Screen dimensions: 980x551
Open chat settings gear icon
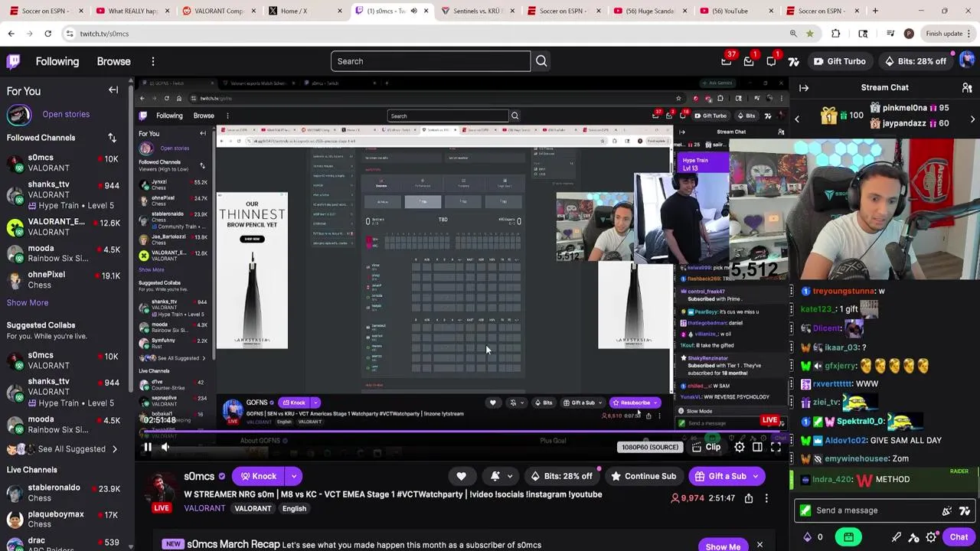coord(931,537)
